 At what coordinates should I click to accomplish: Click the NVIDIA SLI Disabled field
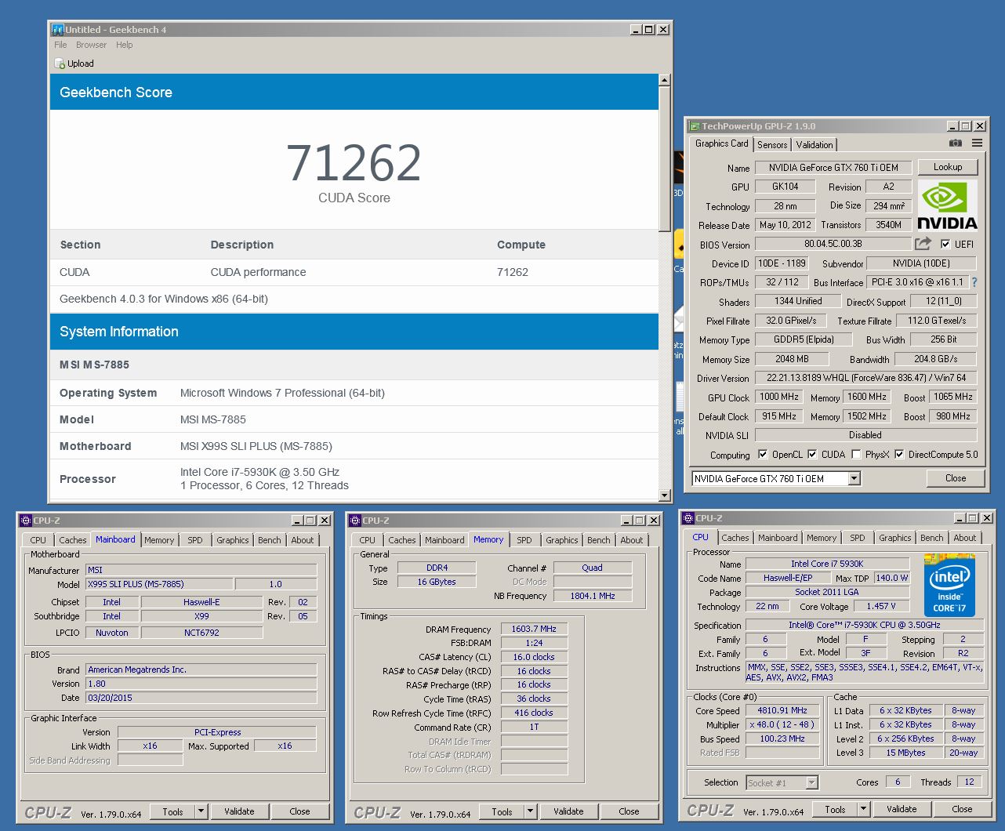pyautogui.click(x=866, y=435)
